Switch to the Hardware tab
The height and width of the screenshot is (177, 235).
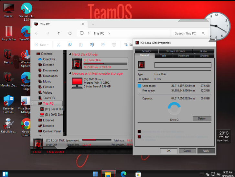tap(184, 56)
